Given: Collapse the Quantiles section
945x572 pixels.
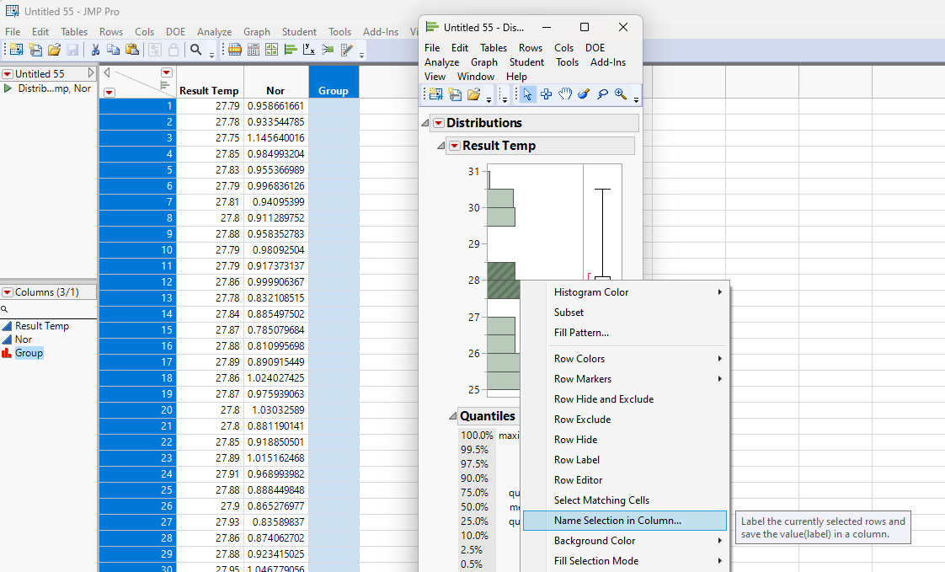Looking at the screenshot, I should pos(451,416).
